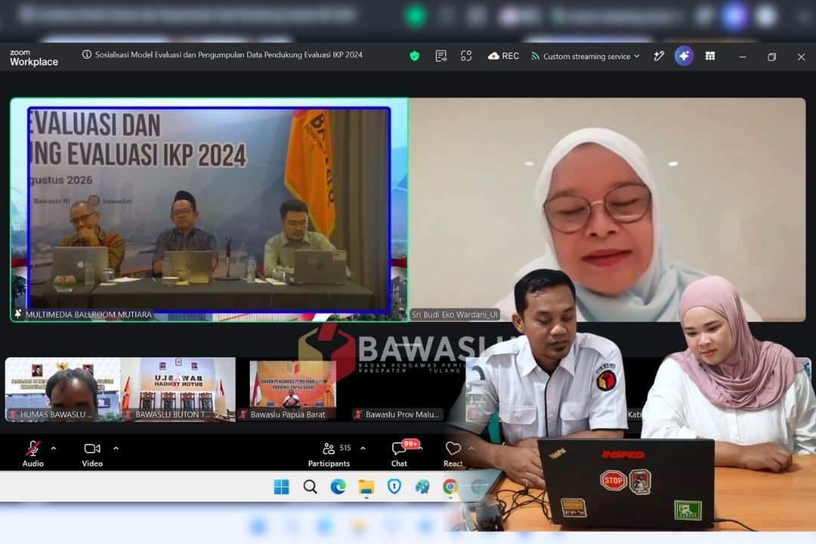Open Windows taskbar search

(311, 487)
